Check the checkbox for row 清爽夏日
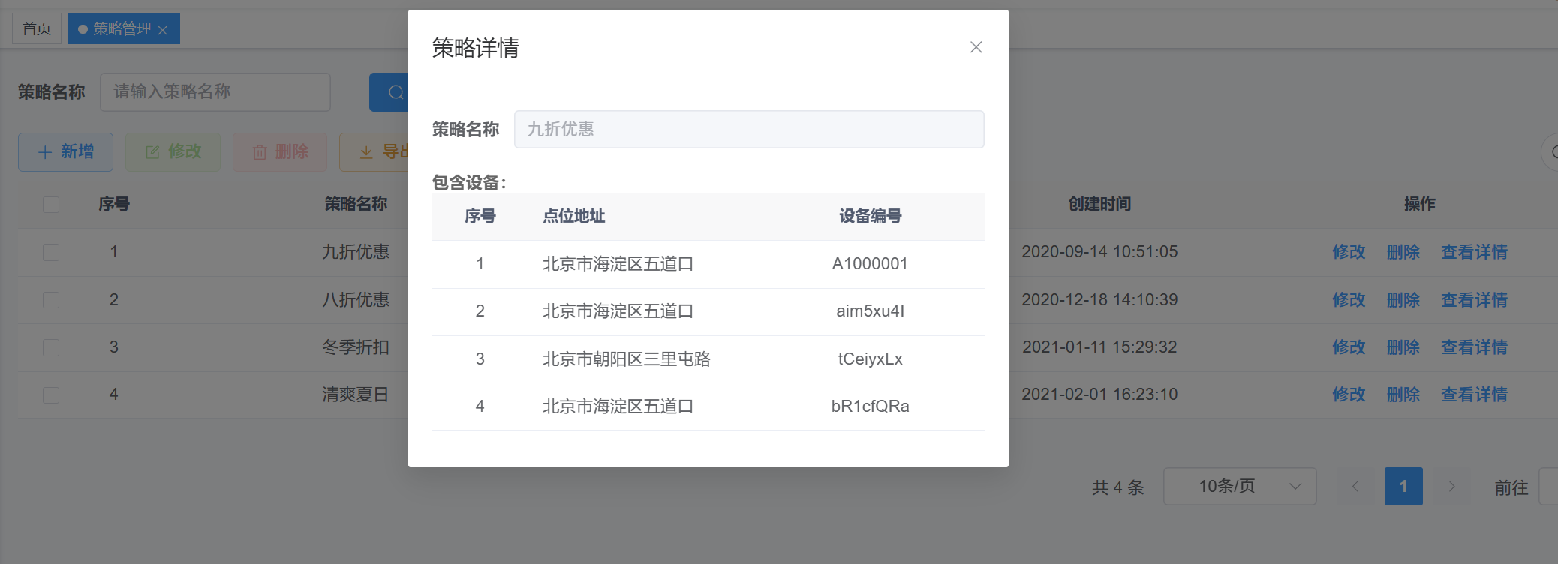The width and height of the screenshot is (1558, 564). [x=51, y=394]
